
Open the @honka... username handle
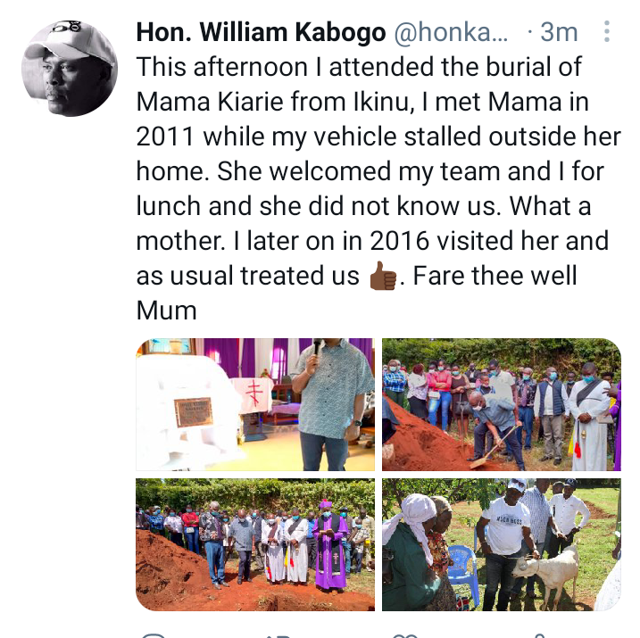451,32
